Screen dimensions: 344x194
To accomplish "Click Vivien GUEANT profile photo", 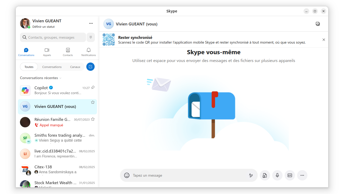I will pyautogui.click(x=25, y=23).
